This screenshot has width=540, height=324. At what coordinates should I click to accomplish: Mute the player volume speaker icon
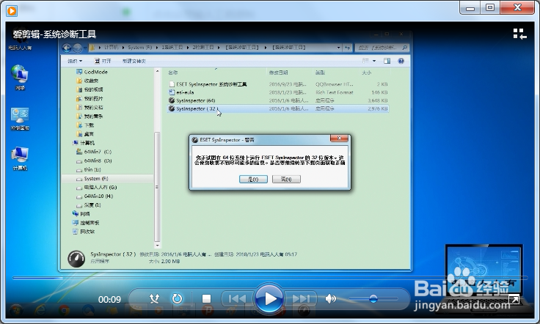pyautogui.click(x=330, y=298)
